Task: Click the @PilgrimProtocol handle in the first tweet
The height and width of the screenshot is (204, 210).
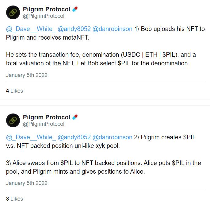Action: pyautogui.click(x=44, y=16)
